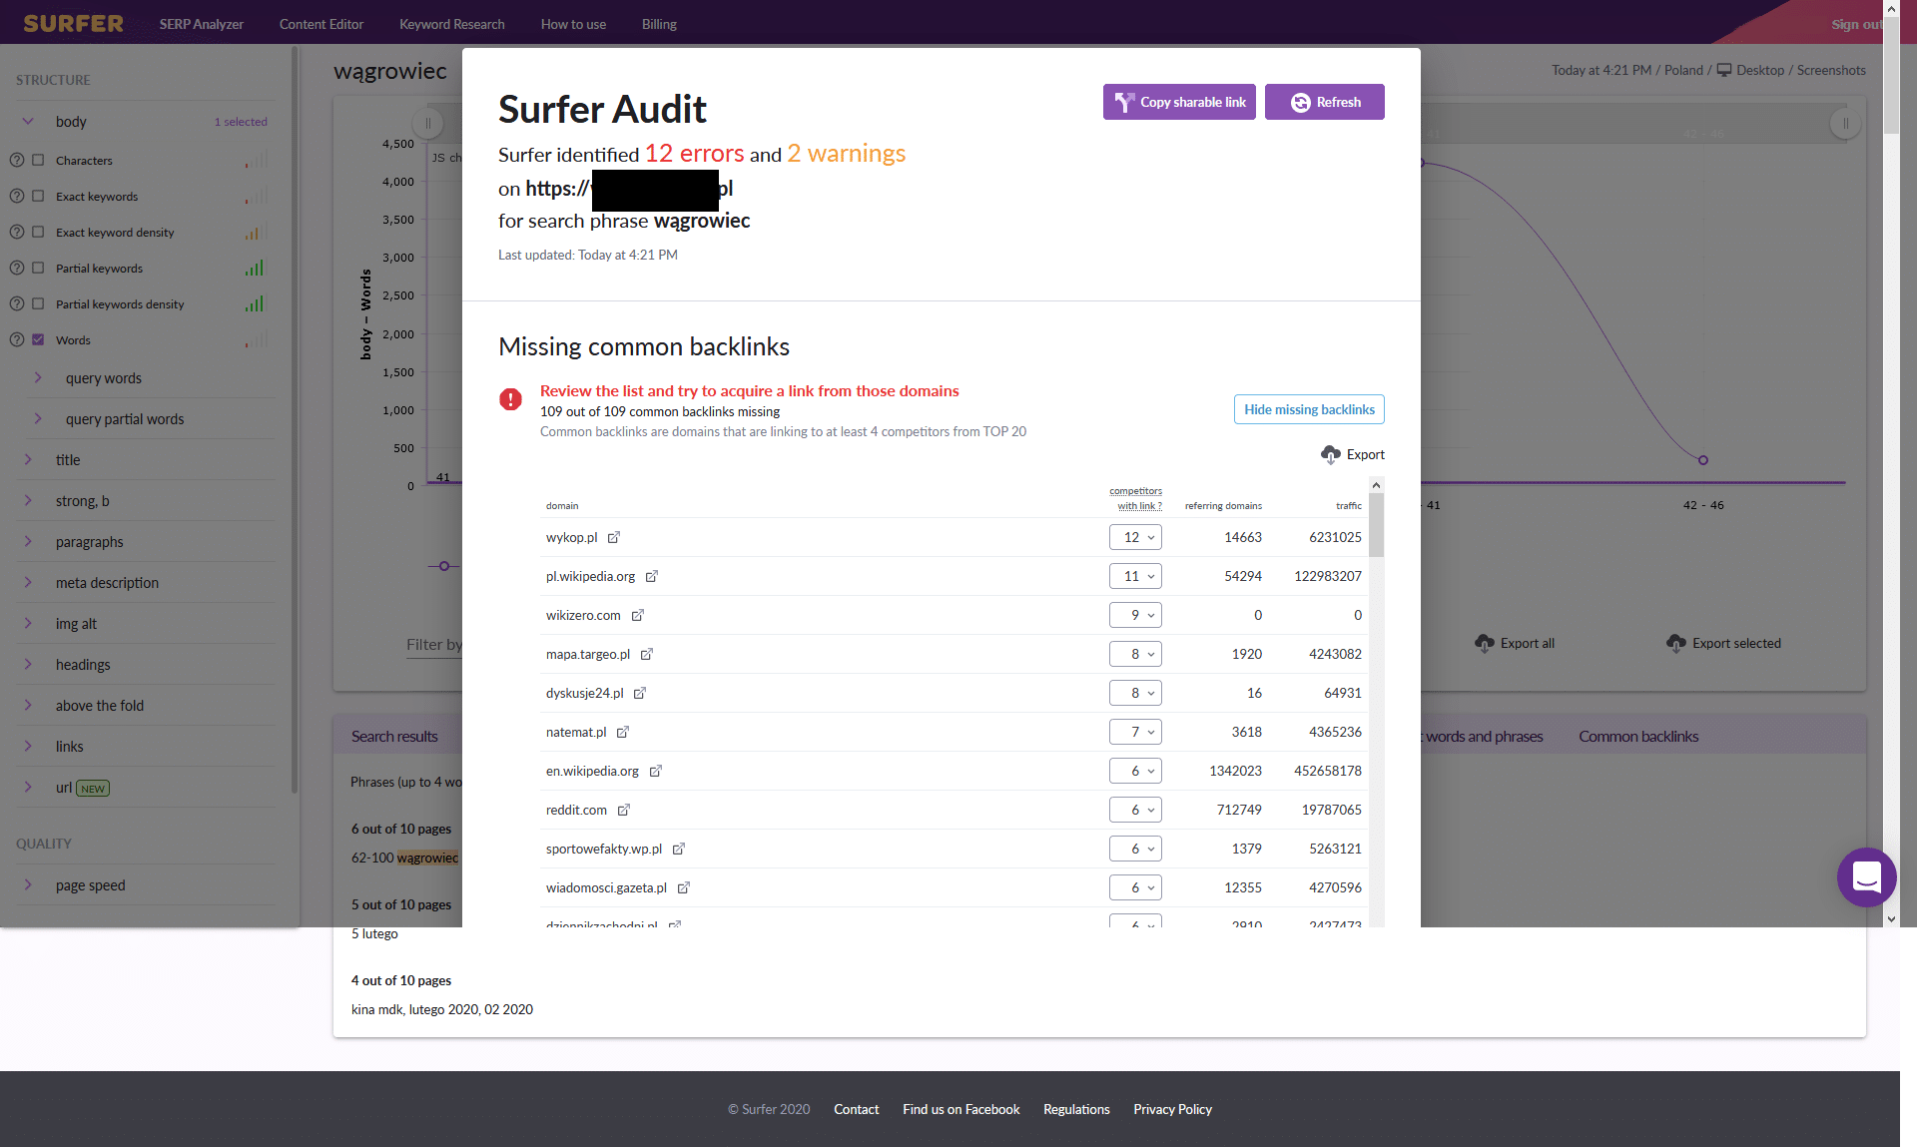The height and width of the screenshot is (1147, 1917).
Task: Click the Refresh button
Action: (x=1325, y=102)
